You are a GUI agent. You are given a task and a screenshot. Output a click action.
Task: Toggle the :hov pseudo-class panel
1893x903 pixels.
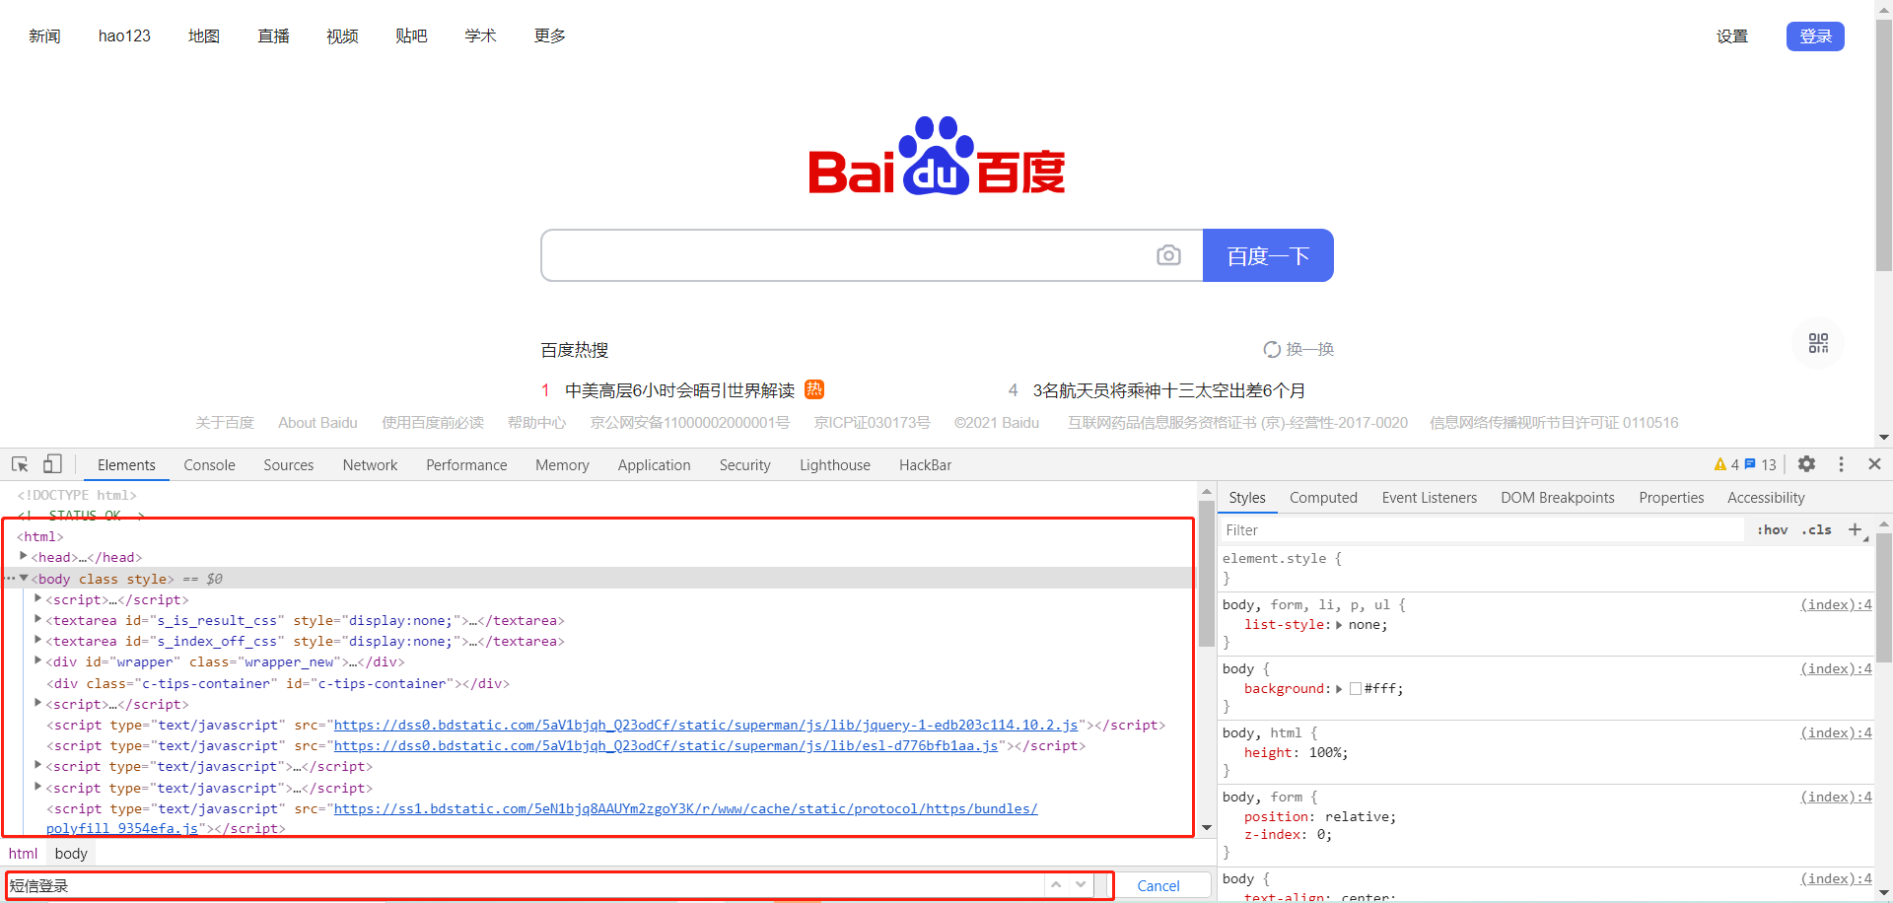coord(1772,529)
